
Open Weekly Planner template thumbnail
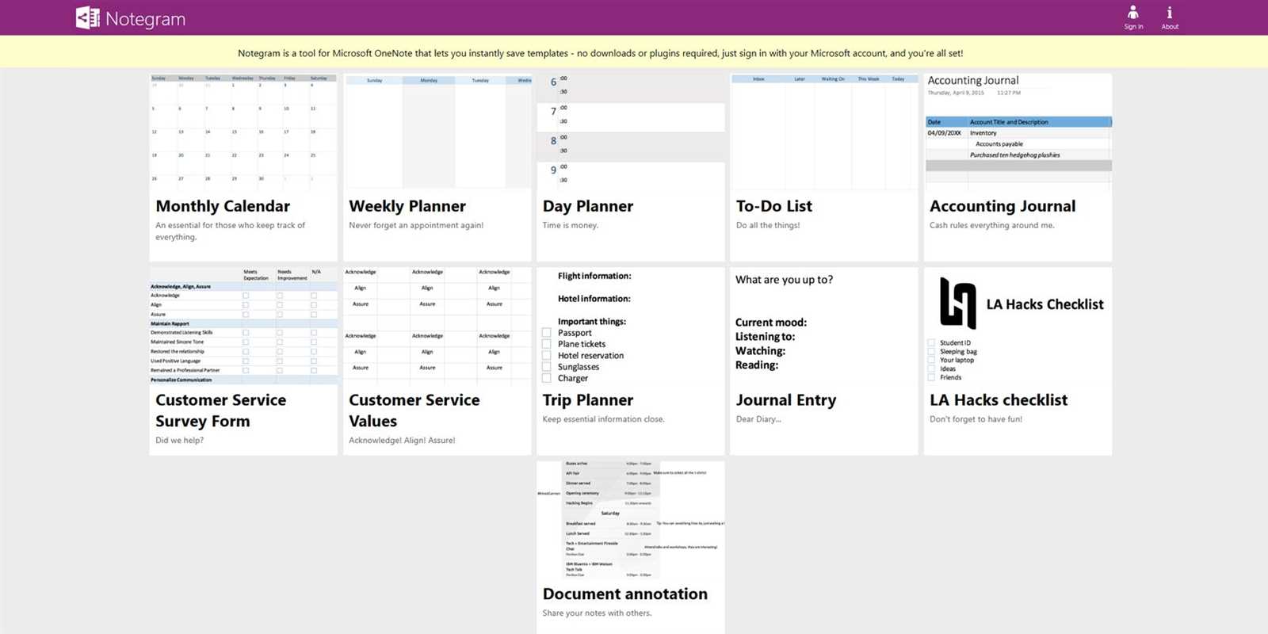(437, 131)
